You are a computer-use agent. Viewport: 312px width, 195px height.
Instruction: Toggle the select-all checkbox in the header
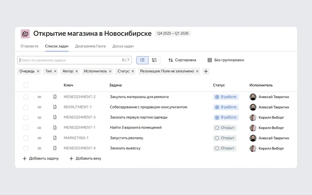pos(26,85)
